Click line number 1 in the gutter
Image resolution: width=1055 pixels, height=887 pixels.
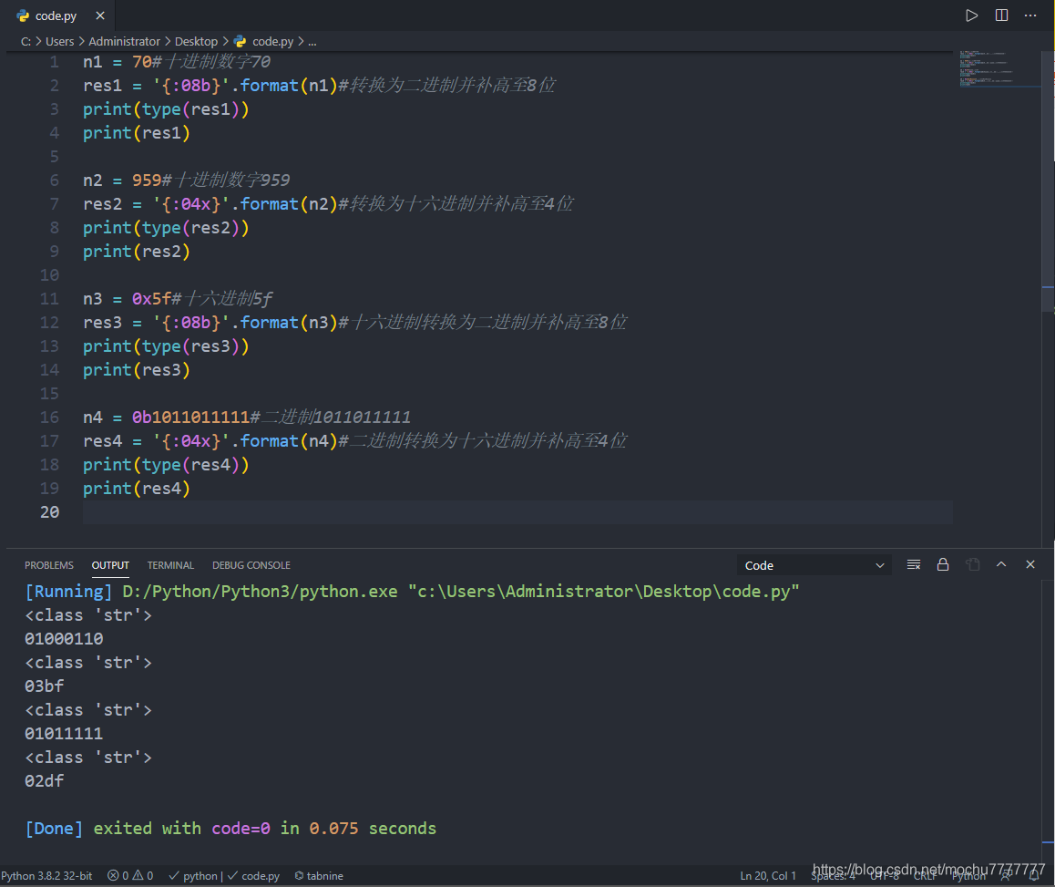point(54,62)
